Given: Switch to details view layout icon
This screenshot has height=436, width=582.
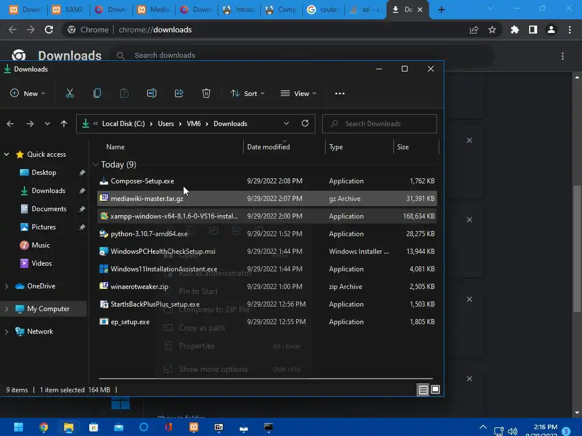Looking at the screenshot, I should (423, 389).
